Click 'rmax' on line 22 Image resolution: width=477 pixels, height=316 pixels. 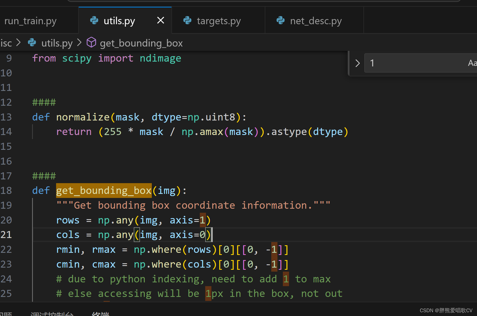[104, 250]
